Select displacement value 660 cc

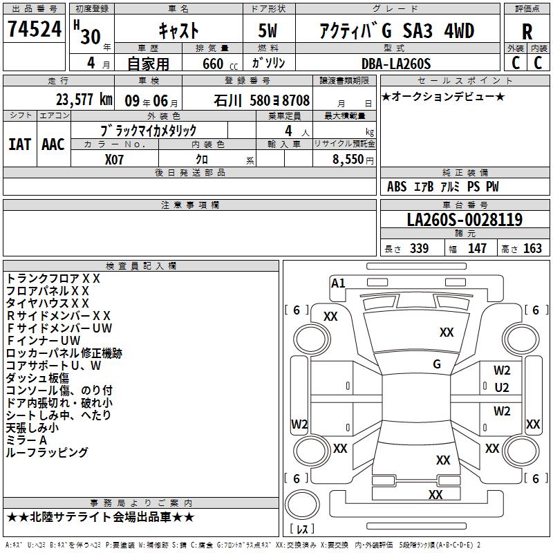220,64
